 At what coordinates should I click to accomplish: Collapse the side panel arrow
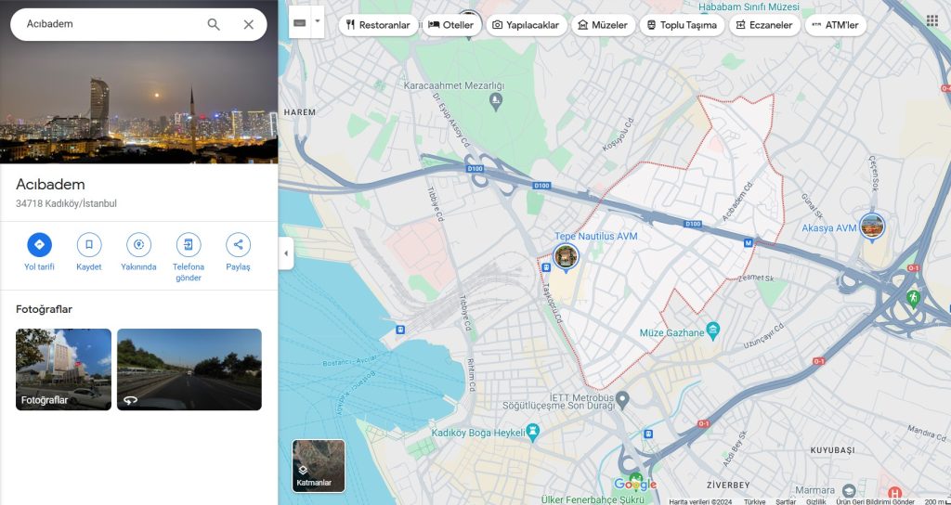286,253
